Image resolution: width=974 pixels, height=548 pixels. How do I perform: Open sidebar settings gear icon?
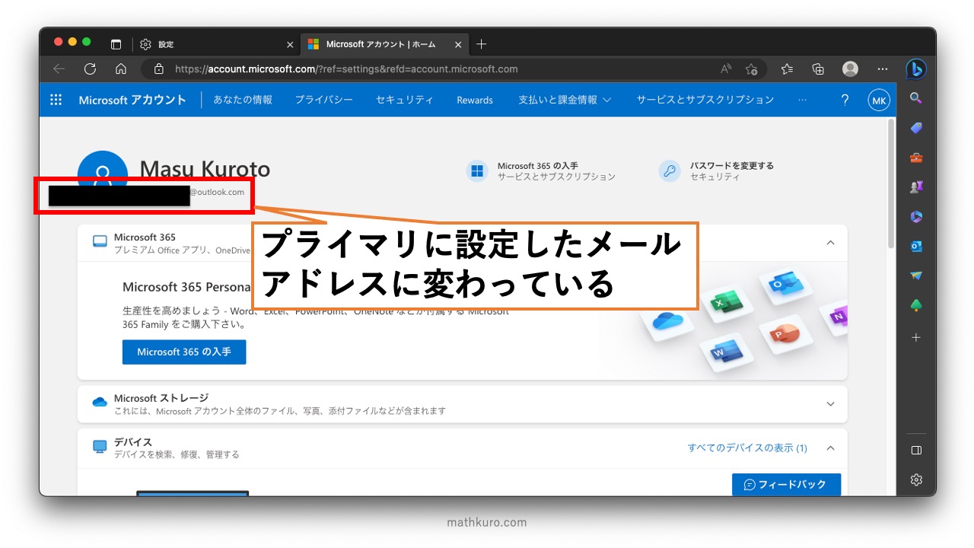coord(916,479)
